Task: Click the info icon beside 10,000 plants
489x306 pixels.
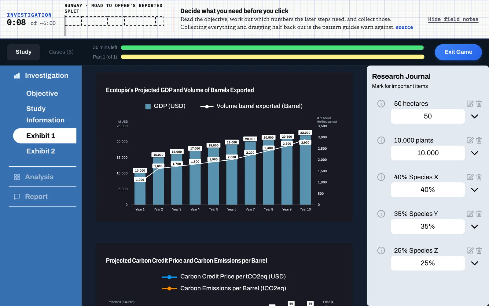Action: pyautogui.click(x=381, y=140)
